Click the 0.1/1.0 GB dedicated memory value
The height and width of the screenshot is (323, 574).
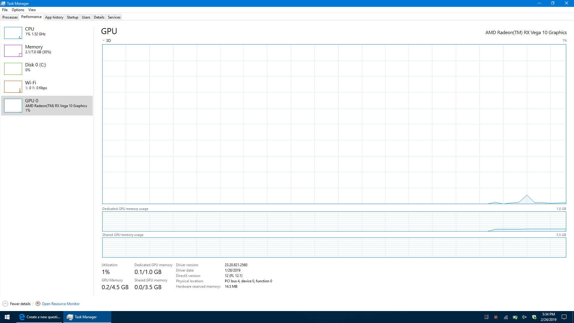tap(148, 272)
